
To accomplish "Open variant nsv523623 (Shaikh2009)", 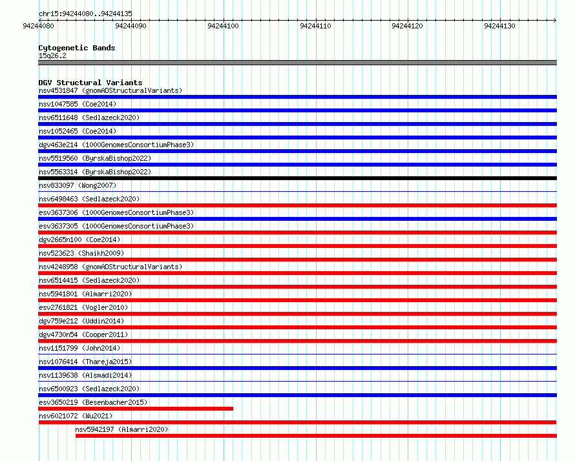I will click(x=81, y=253).
